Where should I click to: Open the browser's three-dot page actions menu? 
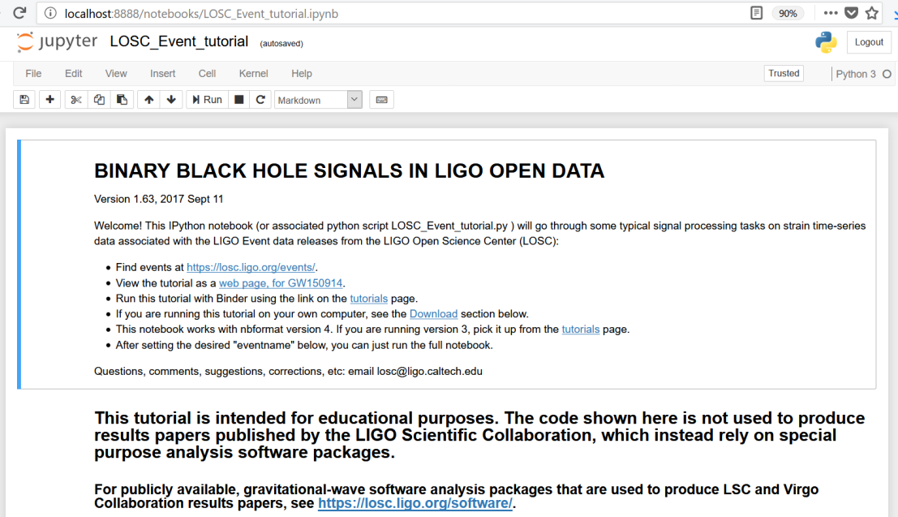point(831,13)
